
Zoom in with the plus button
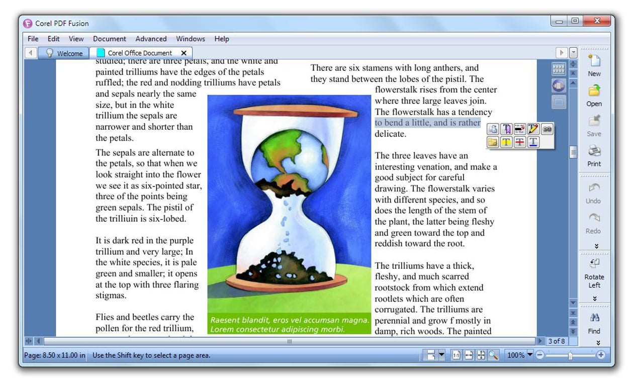click(x=600, y=355)
